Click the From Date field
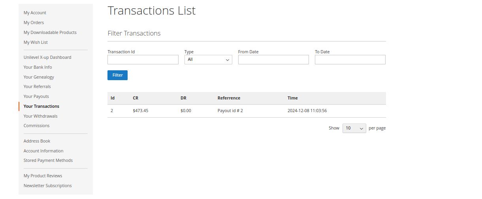Image resolution: width=482 pixels, height=199 pixels. 273,60
